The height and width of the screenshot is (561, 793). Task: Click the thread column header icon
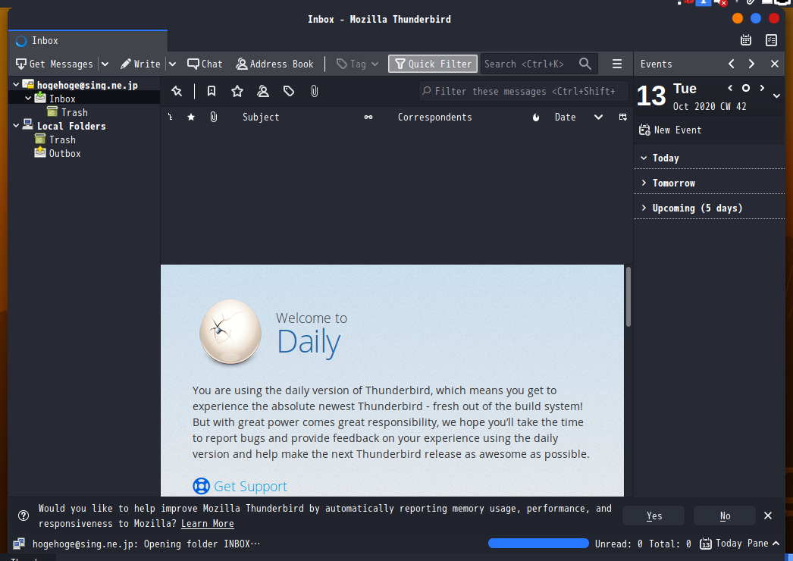171,118
